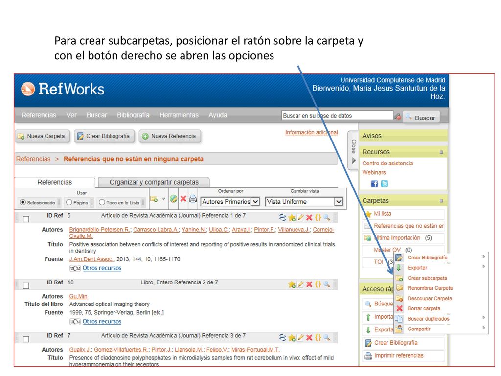
Task: Cite reference ID 7 using braces icon
Action: pos(318,337)
